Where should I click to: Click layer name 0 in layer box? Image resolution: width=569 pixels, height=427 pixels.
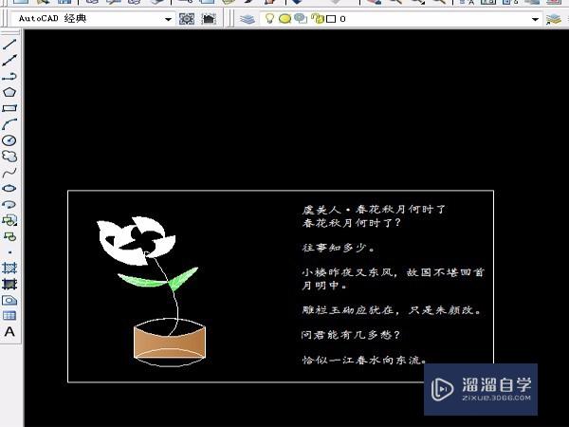pyautogui.click(x=343, y=19)
